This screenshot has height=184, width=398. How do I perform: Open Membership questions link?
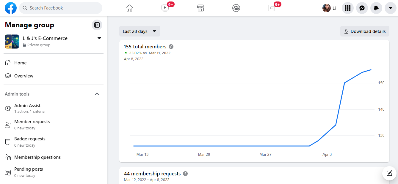click(x=37, y=157)
